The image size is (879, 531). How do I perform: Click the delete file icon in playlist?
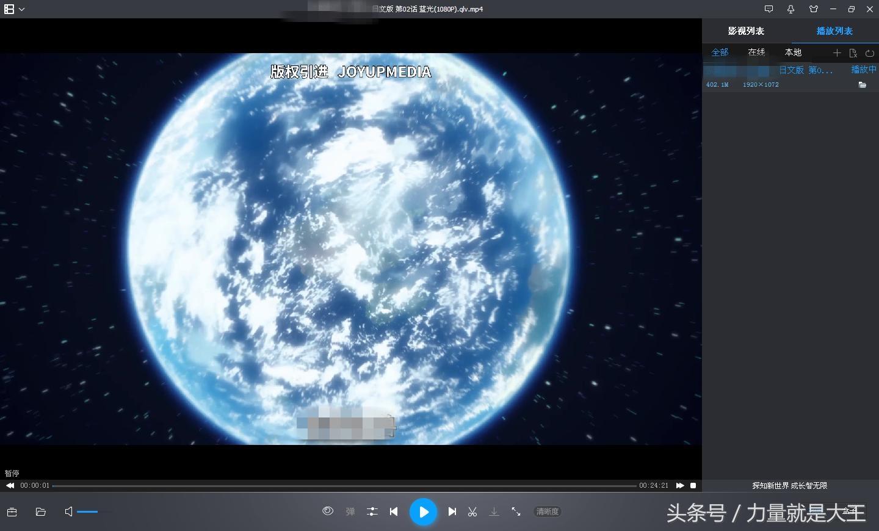tap(853, 53)
